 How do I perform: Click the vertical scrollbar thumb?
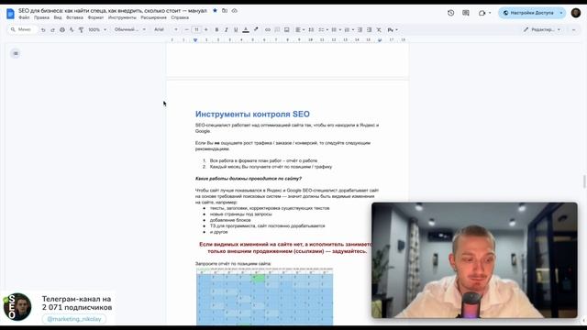584,181
